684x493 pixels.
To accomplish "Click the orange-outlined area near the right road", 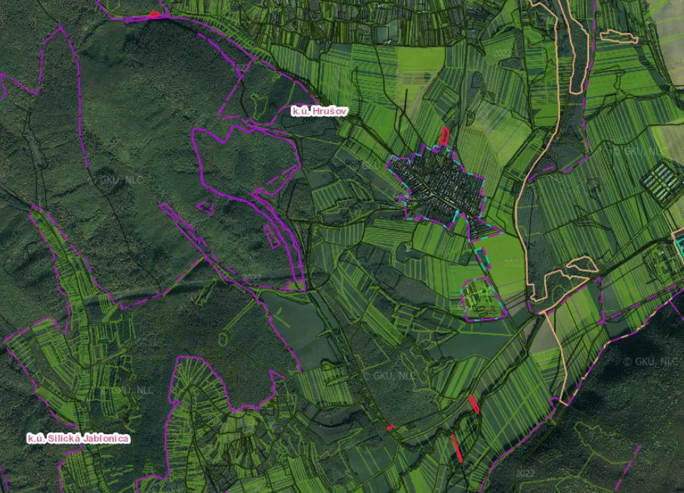I will 583,264.
